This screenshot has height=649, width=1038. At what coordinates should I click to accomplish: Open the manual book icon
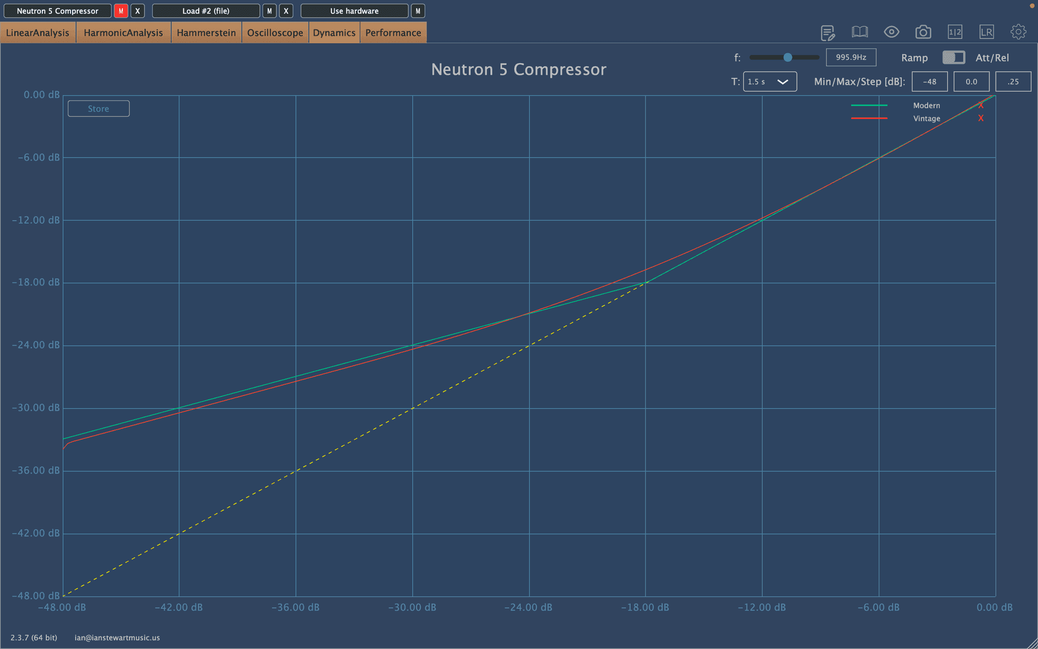(859, 32)
